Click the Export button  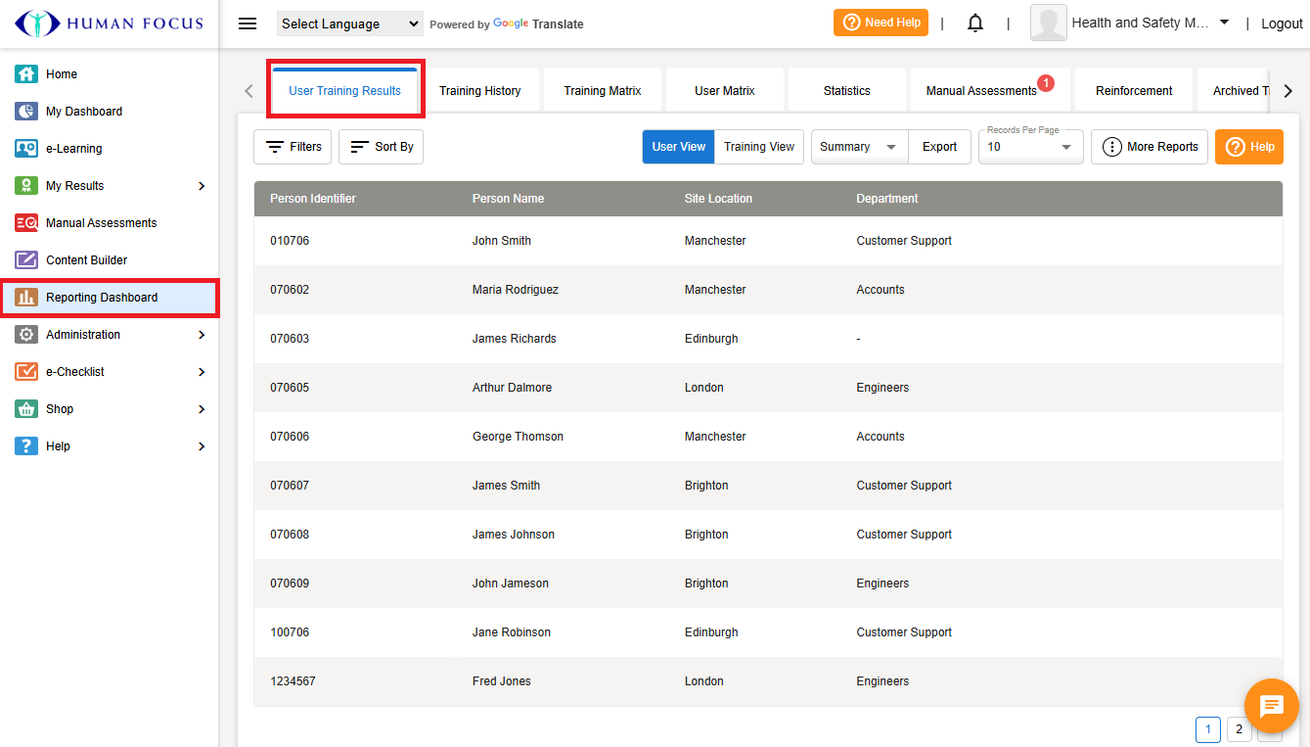click(x=939, y=147)
